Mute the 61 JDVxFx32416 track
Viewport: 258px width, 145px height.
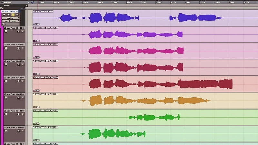click(x=17, y=15)
